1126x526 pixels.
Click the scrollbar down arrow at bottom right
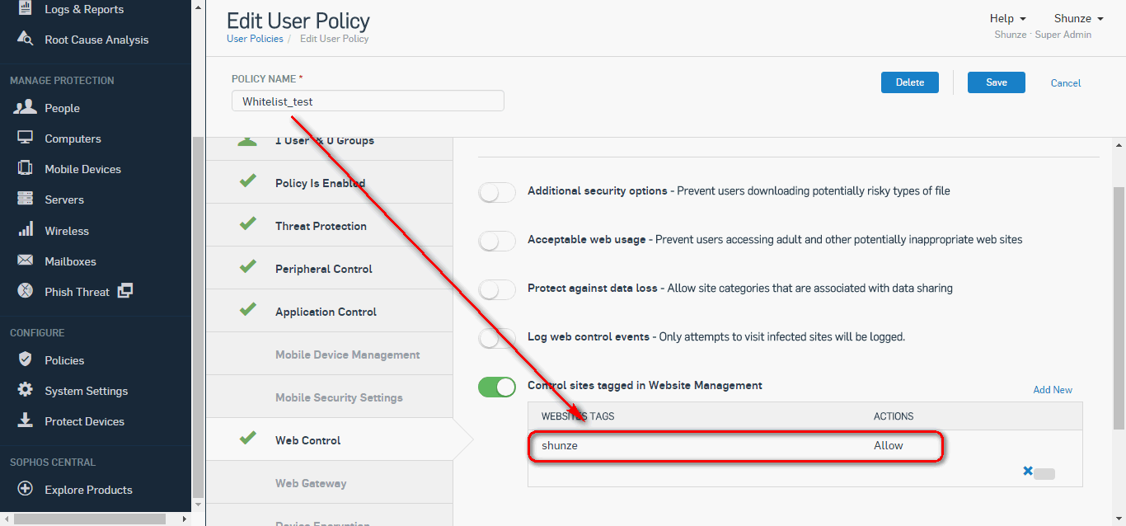(x=1119, y=519)
